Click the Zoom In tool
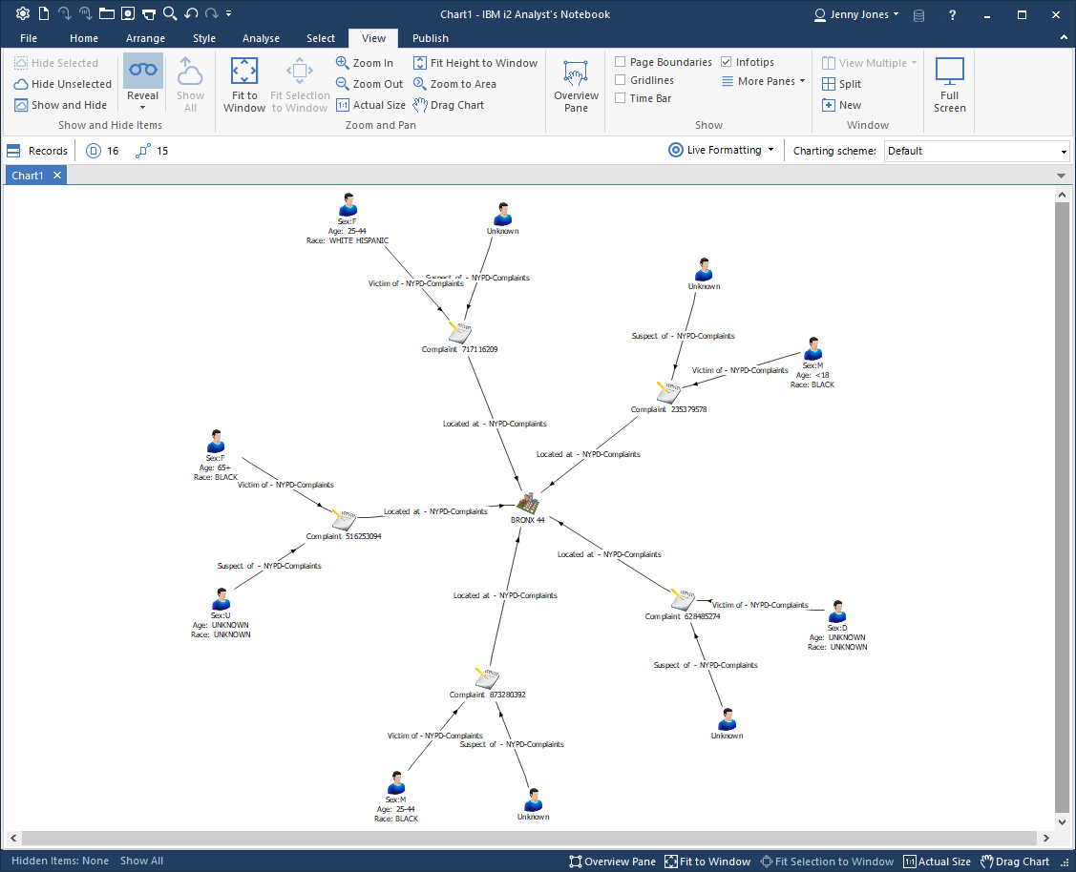 [364, 63]
